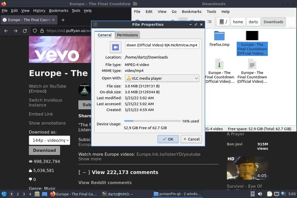The image size is (297, 198).
Task: Click the Europe channel avatar icon
Action: click(x=85, y=90)
